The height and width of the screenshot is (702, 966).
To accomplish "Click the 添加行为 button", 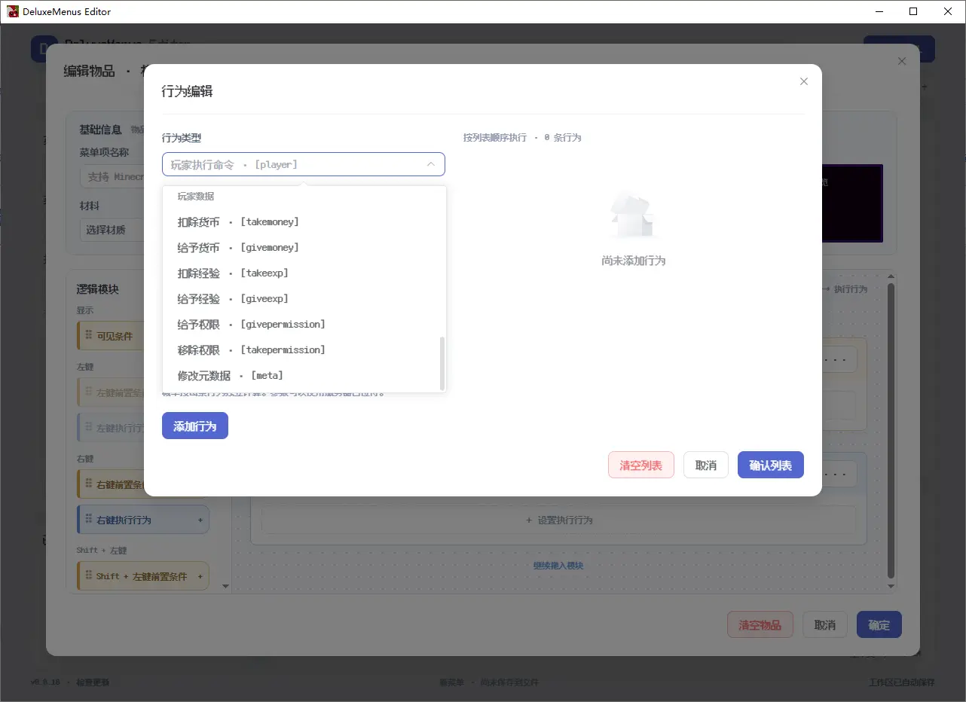I will click(x=195, y=426).
